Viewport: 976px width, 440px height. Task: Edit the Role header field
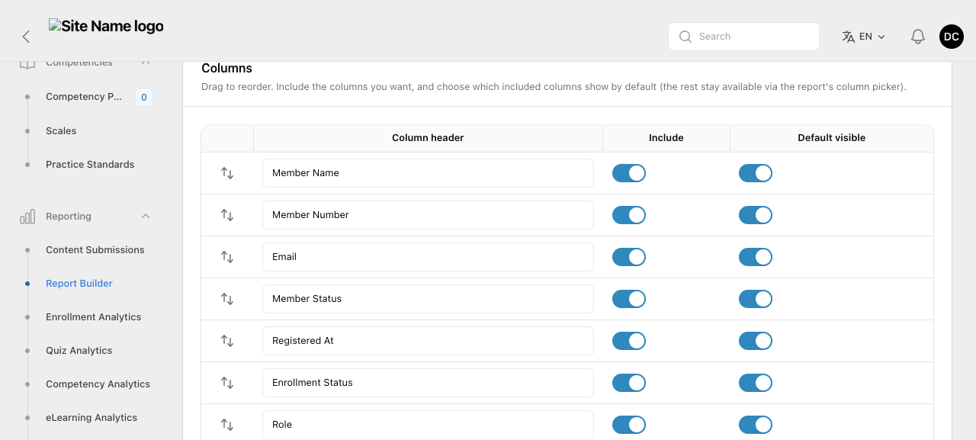428,425
